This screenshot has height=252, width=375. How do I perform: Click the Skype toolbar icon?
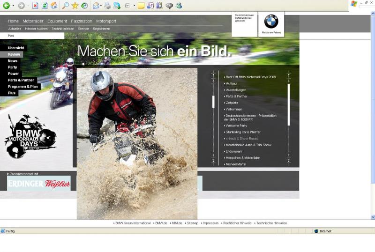pos(117,6)
